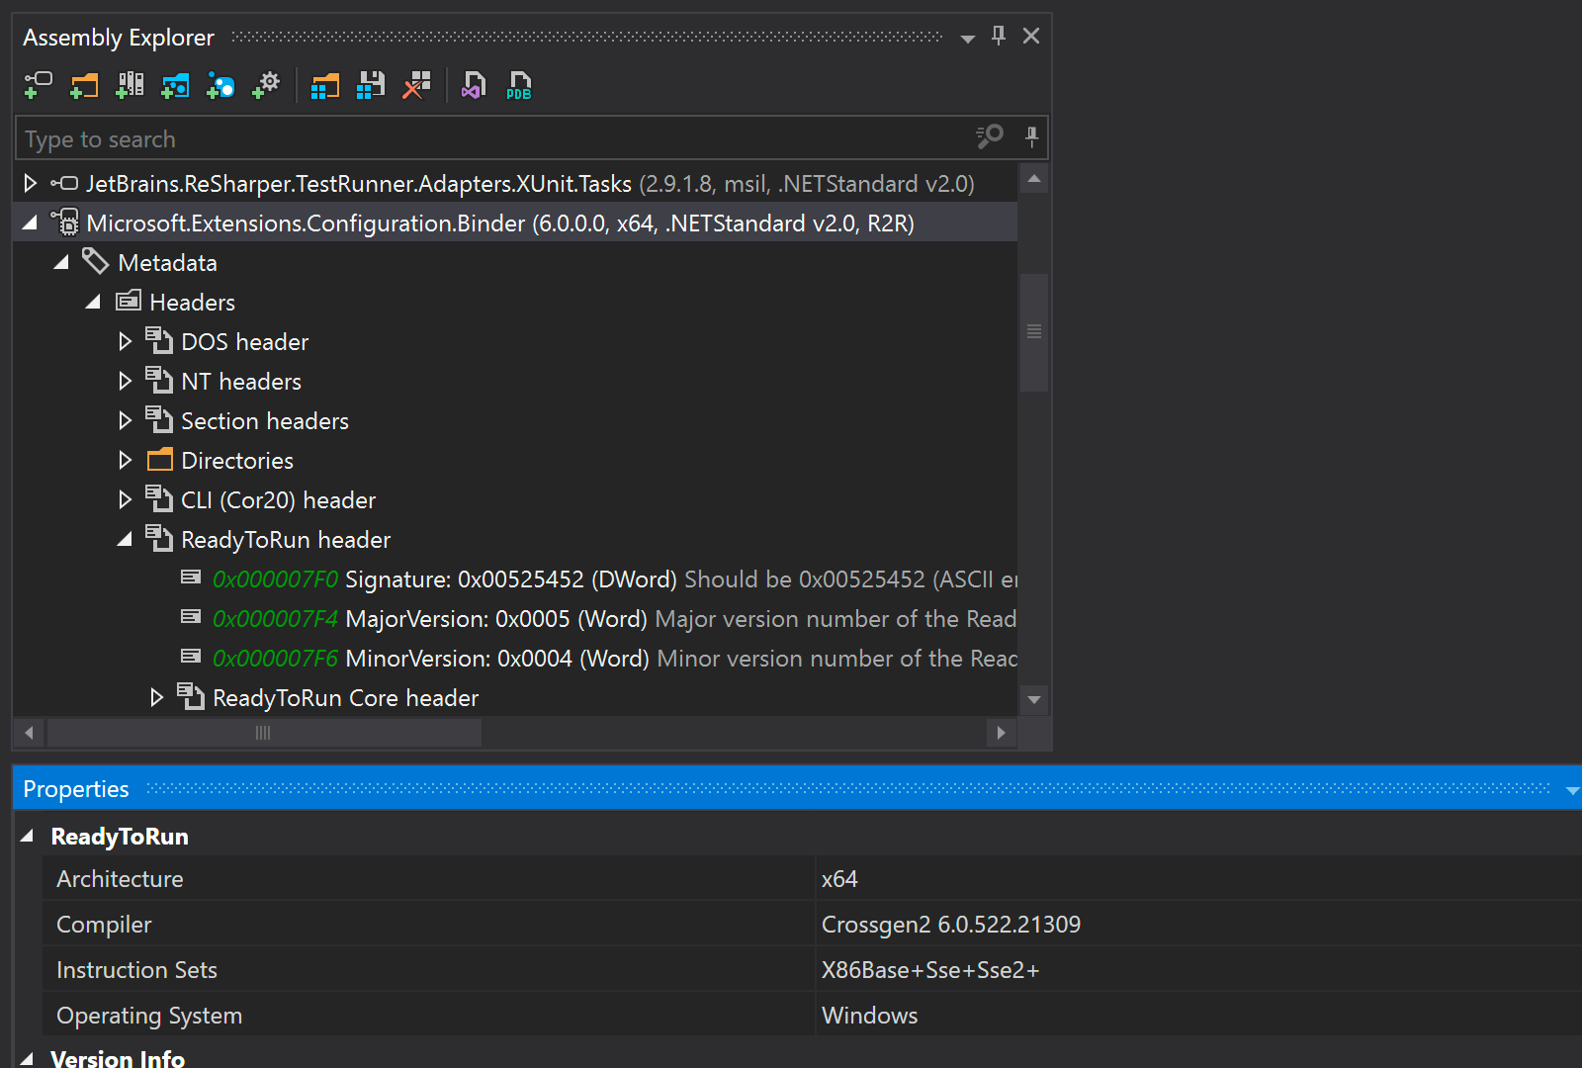Screen dimensions: 1582x1068
Task: Click the Metadata tag icon
Action: 95,261
